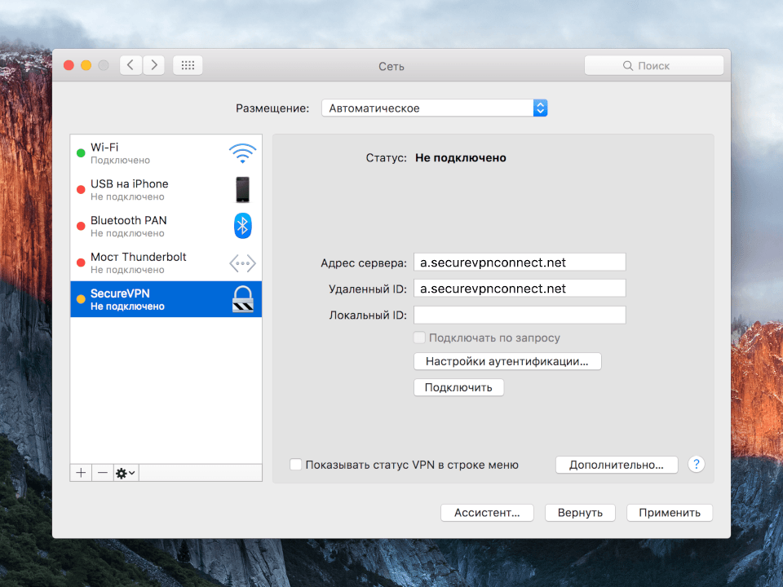This screenshot has height=587, width=783.
Task: Check Показывать статус VPN в строке меню
Action: pos(296,465)
